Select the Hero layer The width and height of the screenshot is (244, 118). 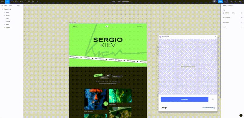tap(7, 18)
